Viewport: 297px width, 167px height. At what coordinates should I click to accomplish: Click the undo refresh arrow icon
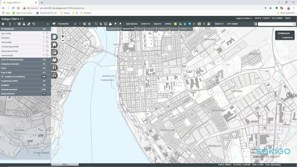pyautogui.click(x=33, y=24)
